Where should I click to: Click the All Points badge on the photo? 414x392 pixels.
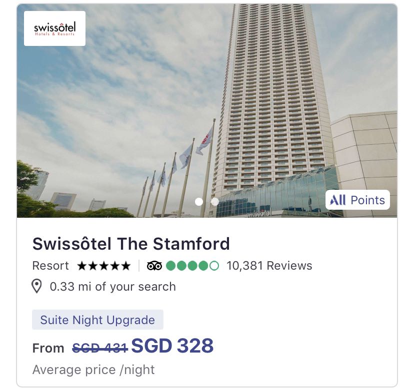pyautogui.click(x=357, y=200)
